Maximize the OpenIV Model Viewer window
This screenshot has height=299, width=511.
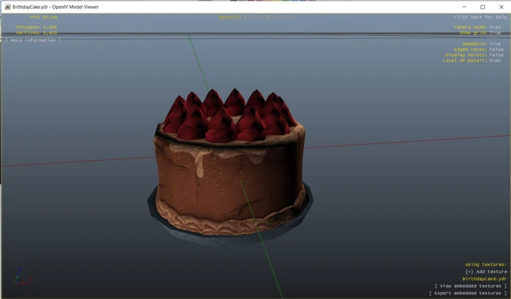point(483,7)
